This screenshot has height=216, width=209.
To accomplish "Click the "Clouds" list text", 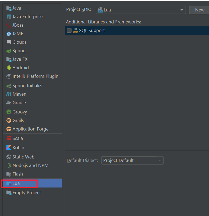I will (19, 42).
